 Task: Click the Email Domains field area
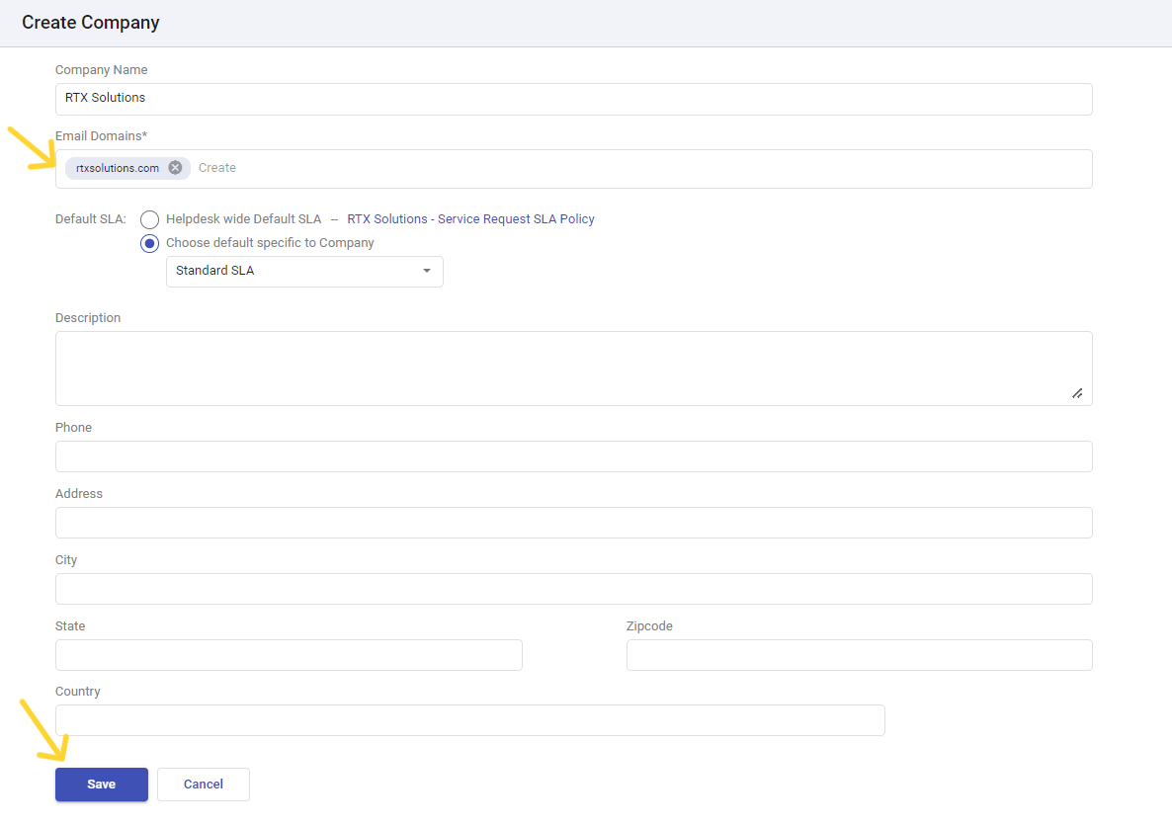(494, 168)
